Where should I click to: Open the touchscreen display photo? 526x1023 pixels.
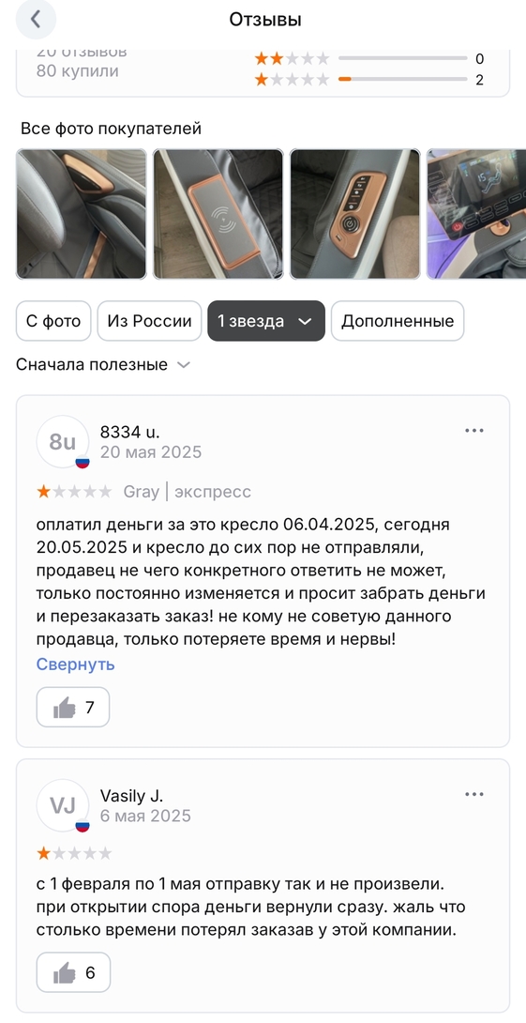click(x=476, y=214)
